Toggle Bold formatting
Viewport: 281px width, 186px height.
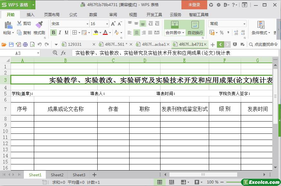coord(53,33)
